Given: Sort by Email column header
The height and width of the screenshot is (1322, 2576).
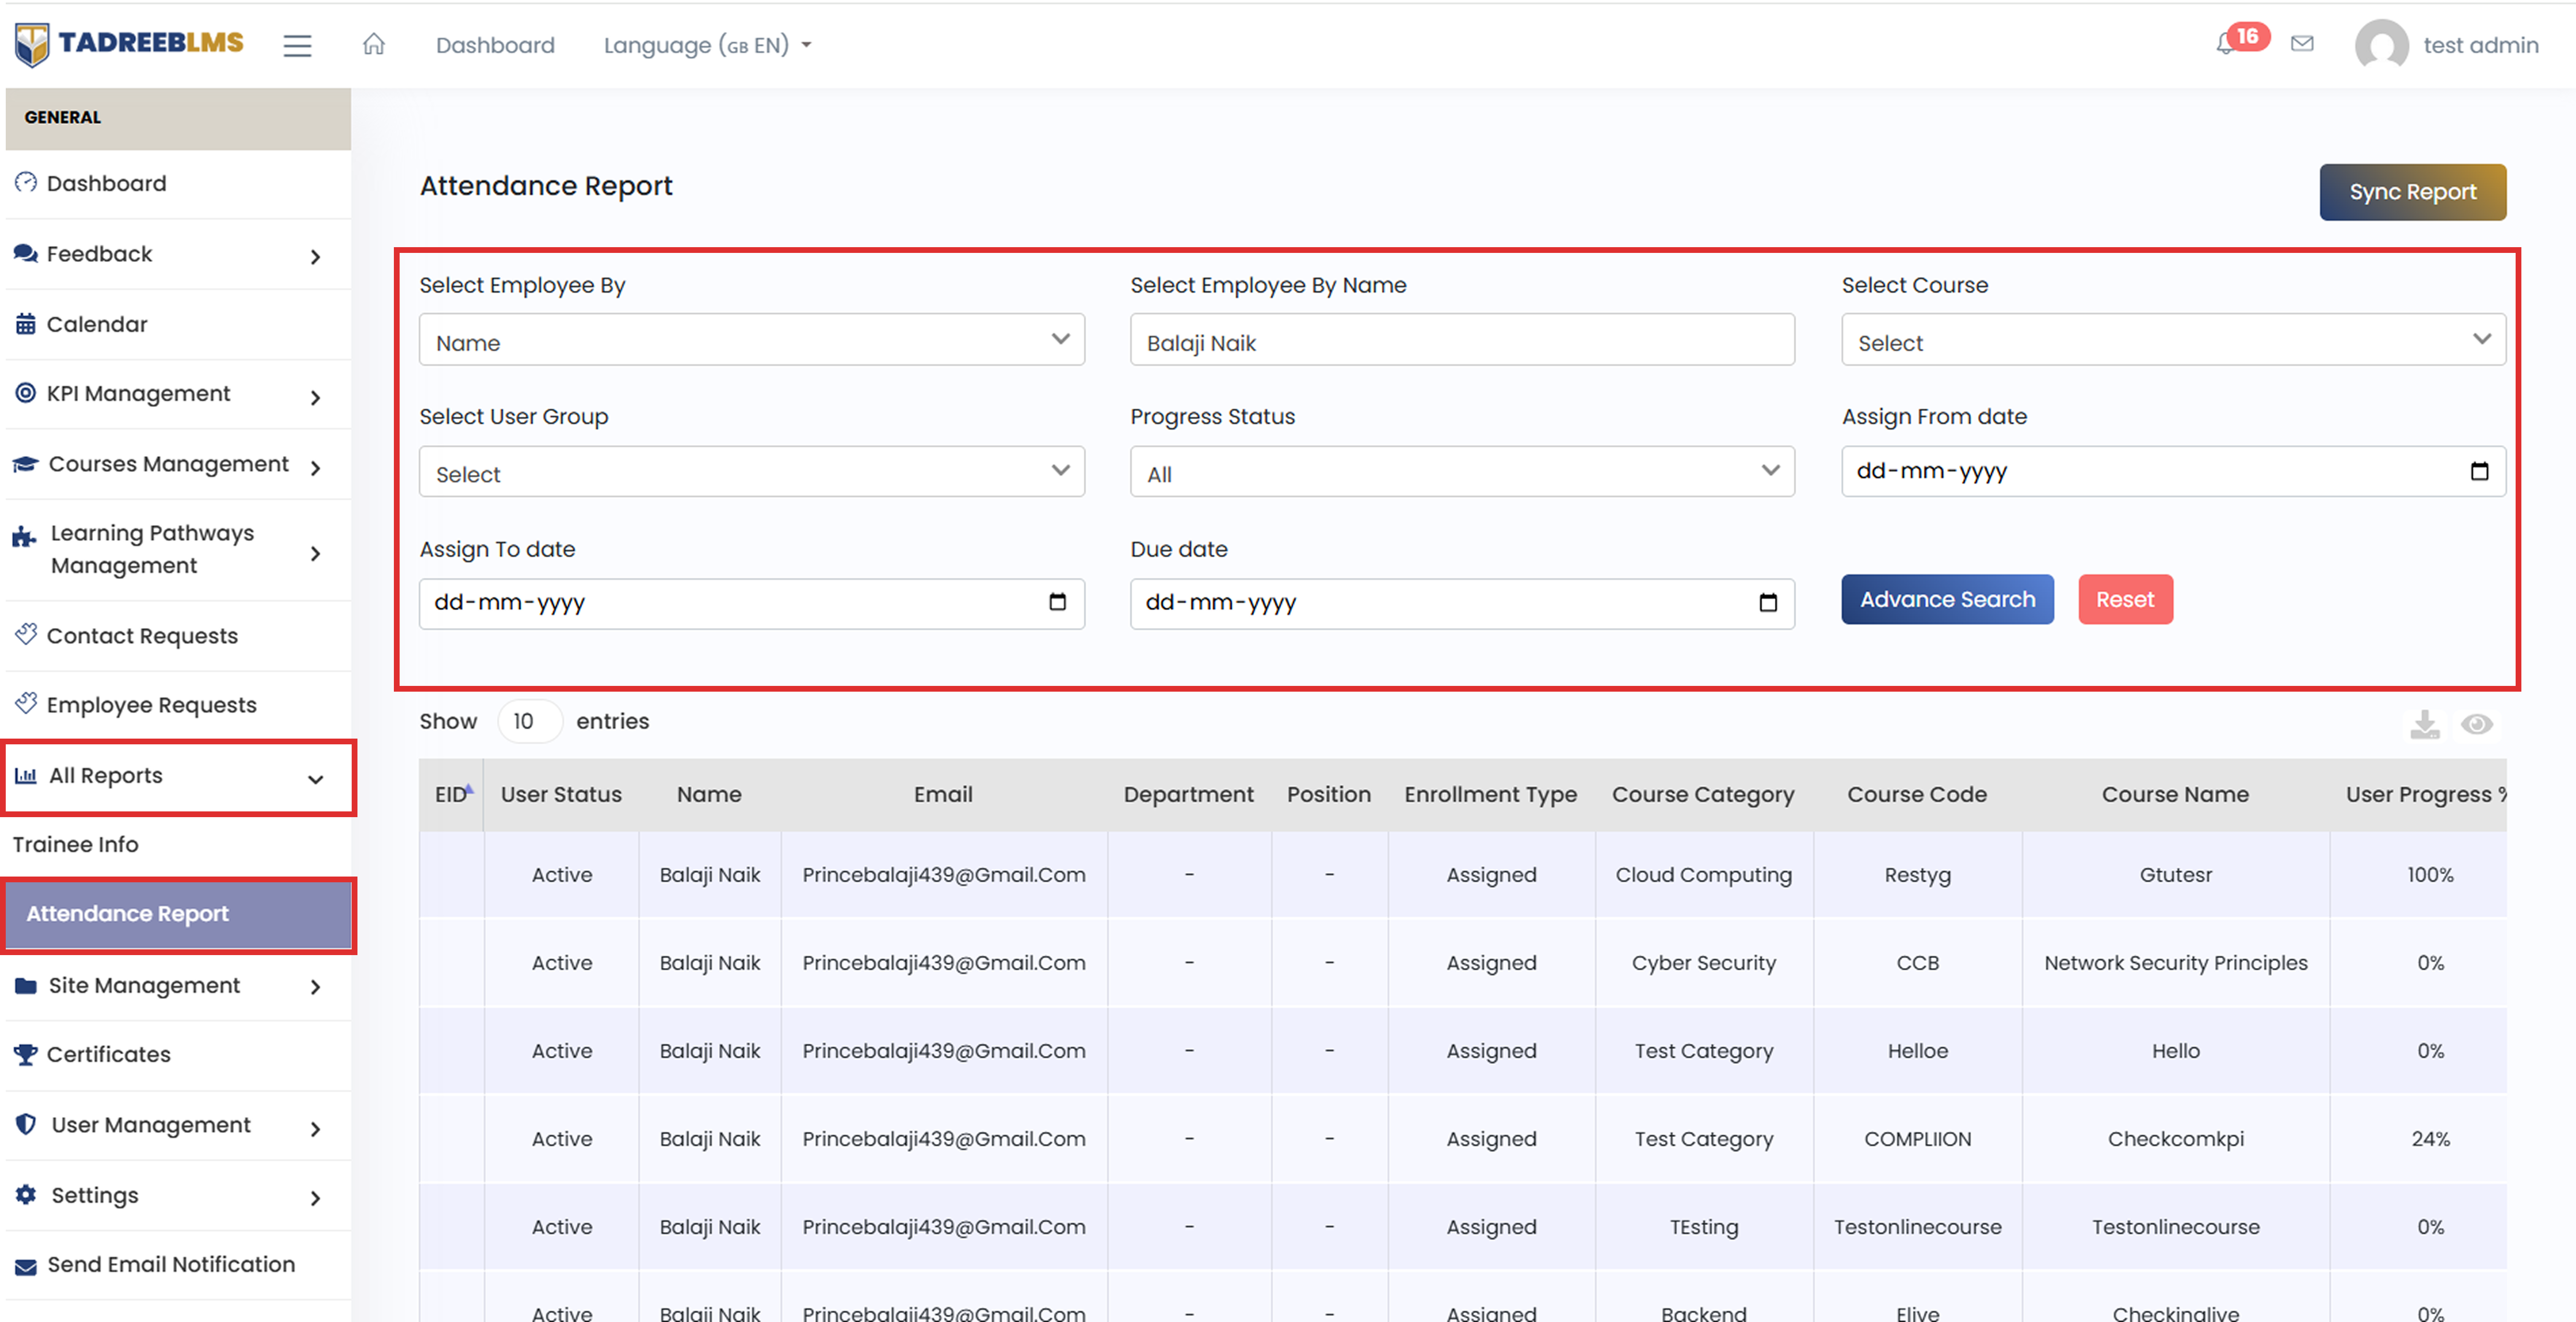Looking at the screenshot, I should tap(943, 794).
